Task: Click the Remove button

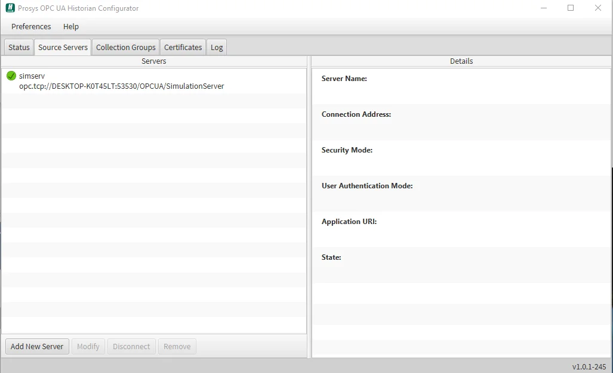Action: [177, 346]
